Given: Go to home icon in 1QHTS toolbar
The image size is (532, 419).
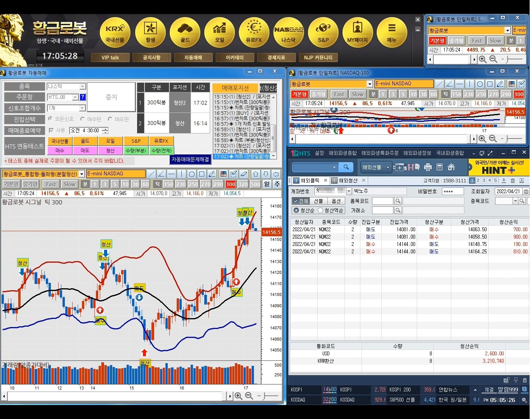Looking at the screenshot, I should [451, 167].
